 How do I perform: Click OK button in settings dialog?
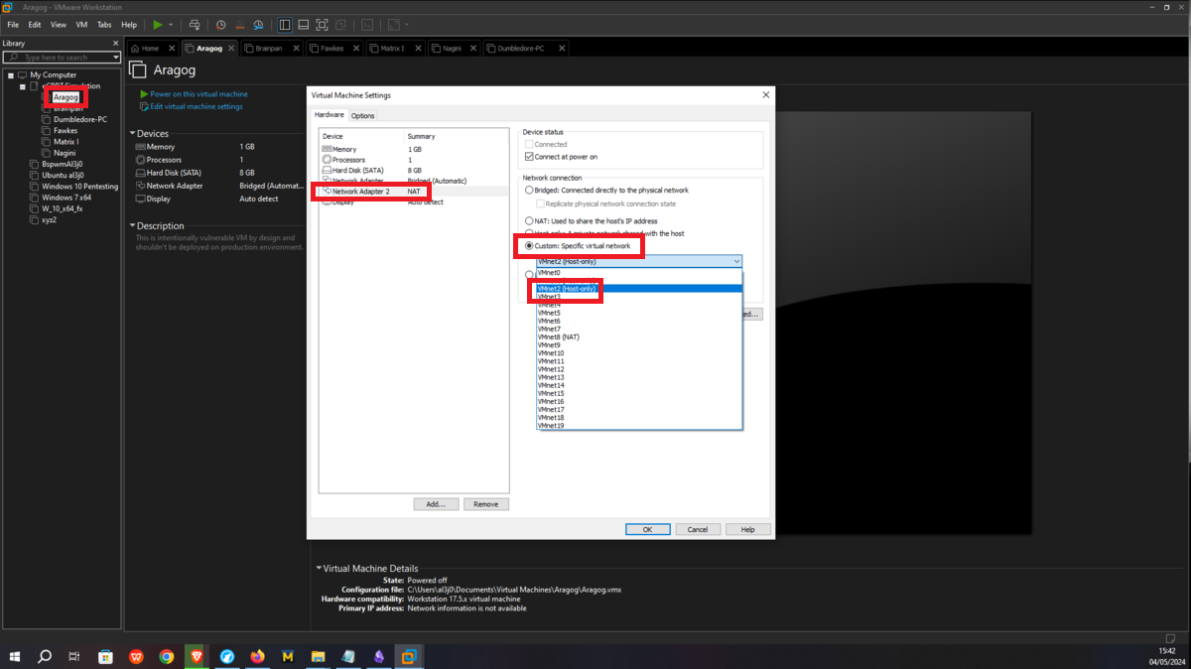tap(647, 529)
